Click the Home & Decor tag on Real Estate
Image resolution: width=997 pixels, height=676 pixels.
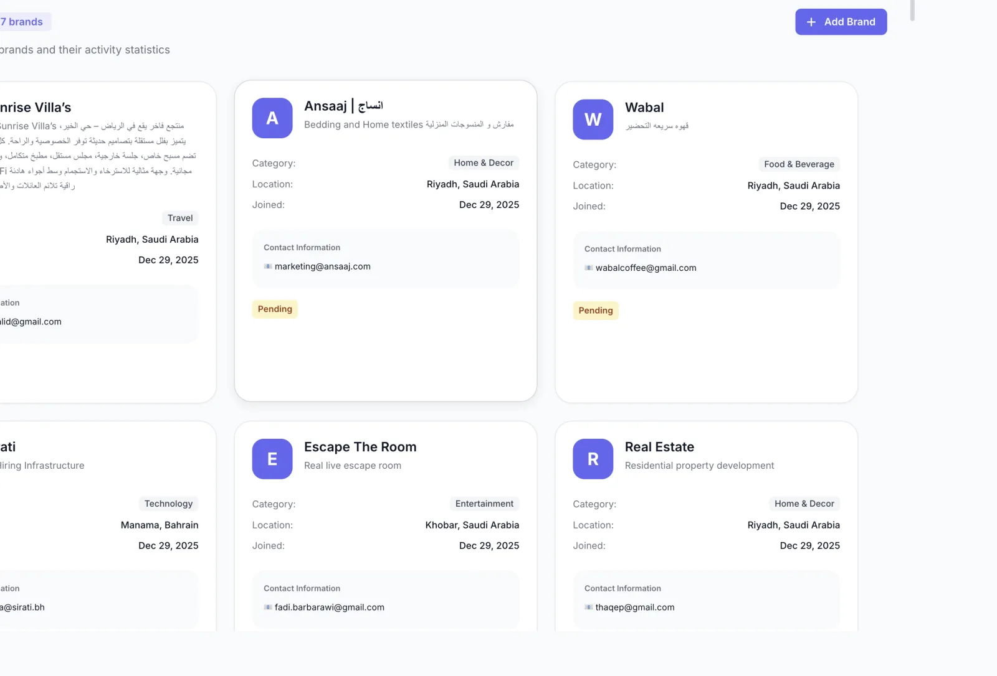[x=804, y=504]
